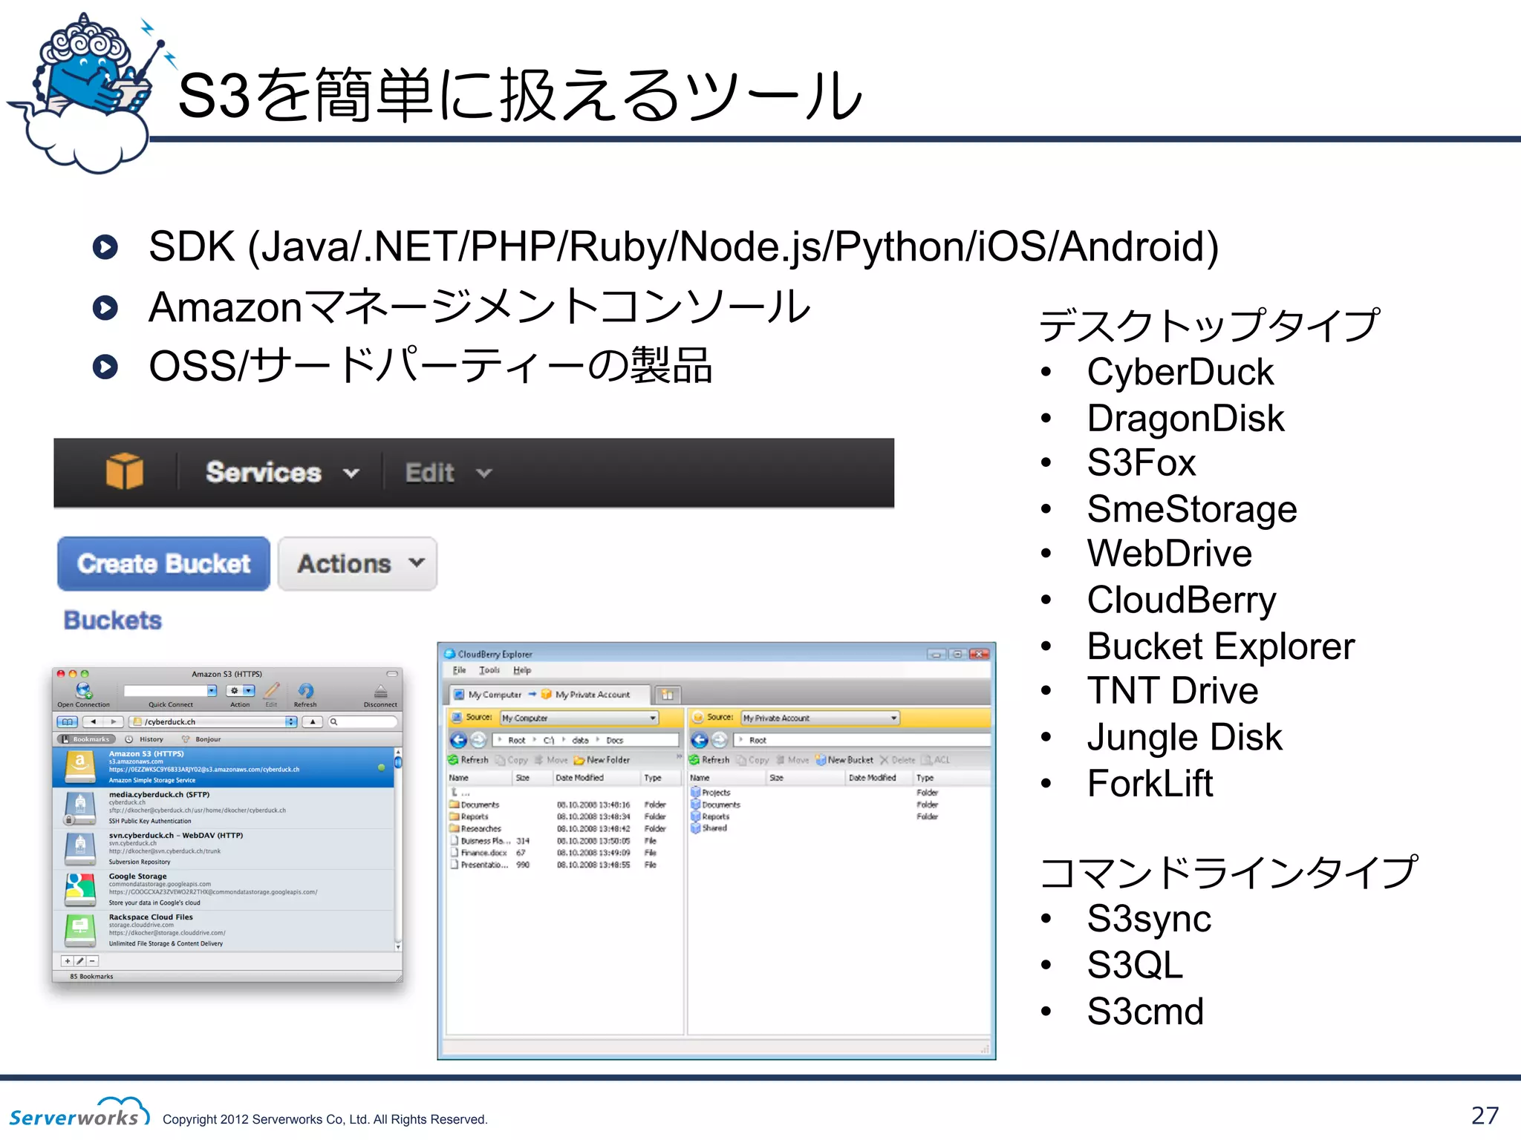This screenshot has height=1140, width=1521.
Task: Open the Edit dropdown in AWS bar
Action: pyautogui.click(x=448, y=473)
